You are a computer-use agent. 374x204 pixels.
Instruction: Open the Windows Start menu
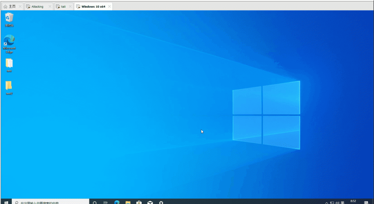click(6, 202)
